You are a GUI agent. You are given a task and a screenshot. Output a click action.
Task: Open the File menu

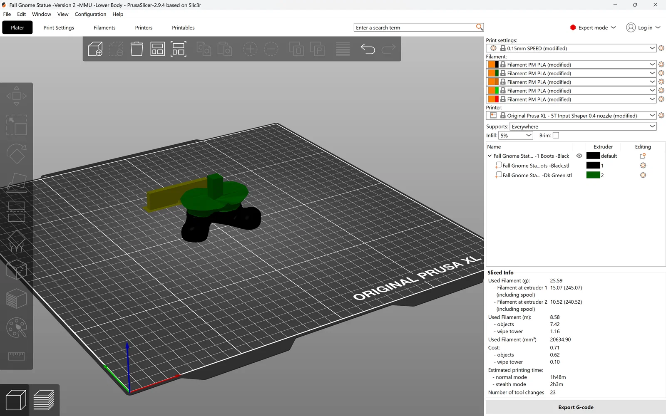[7, 14]
